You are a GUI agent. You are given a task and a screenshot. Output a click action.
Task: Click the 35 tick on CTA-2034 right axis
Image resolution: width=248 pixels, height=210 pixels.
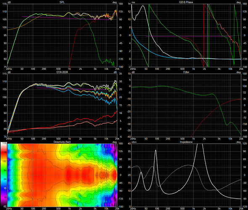pos(120,73)
